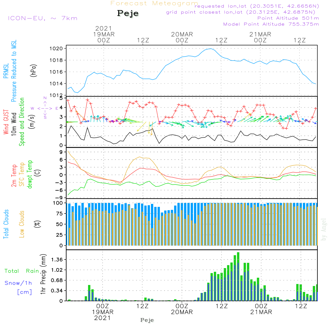
Task: Select the "1014" pressure axis value
Action: pos(56,84)
